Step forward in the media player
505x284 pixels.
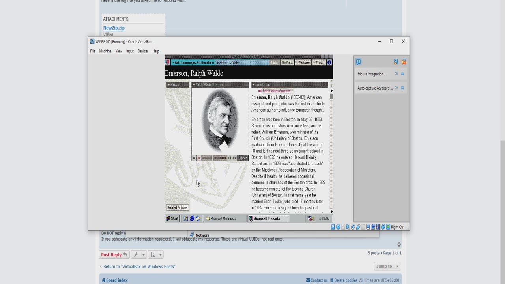[234, 158]
